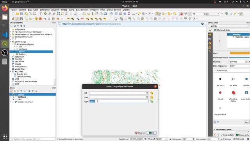This screenshot has width=250, height=141.
Task: Collapse the XYZ Tiles node
Action: click(11, 71)
